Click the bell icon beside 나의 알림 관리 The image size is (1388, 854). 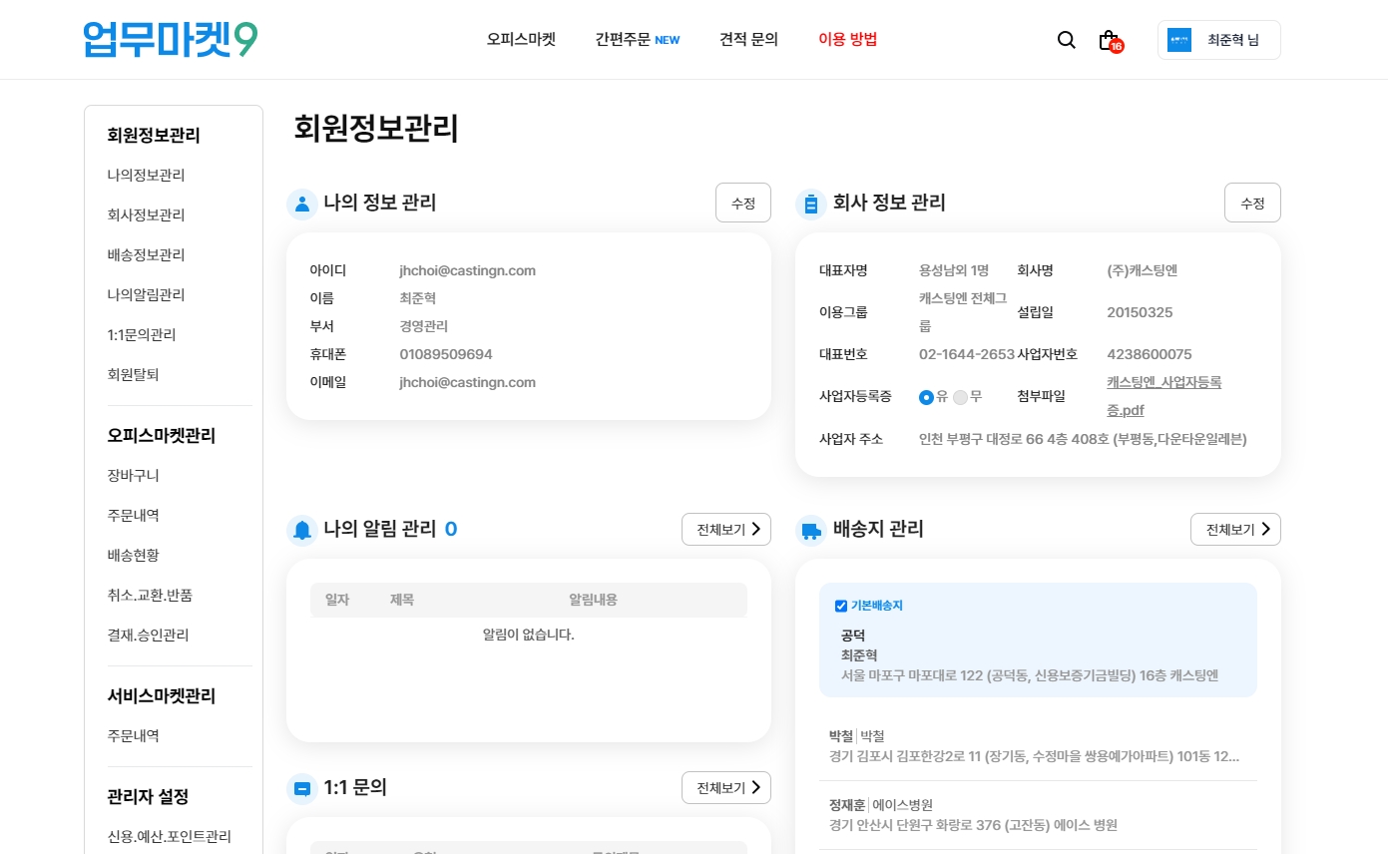click(x=301, y=530)
